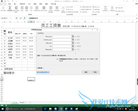Click Trace Dependents (追踪从属单元格)
Screen dimensions: 138x111
(x=86, y=9)
